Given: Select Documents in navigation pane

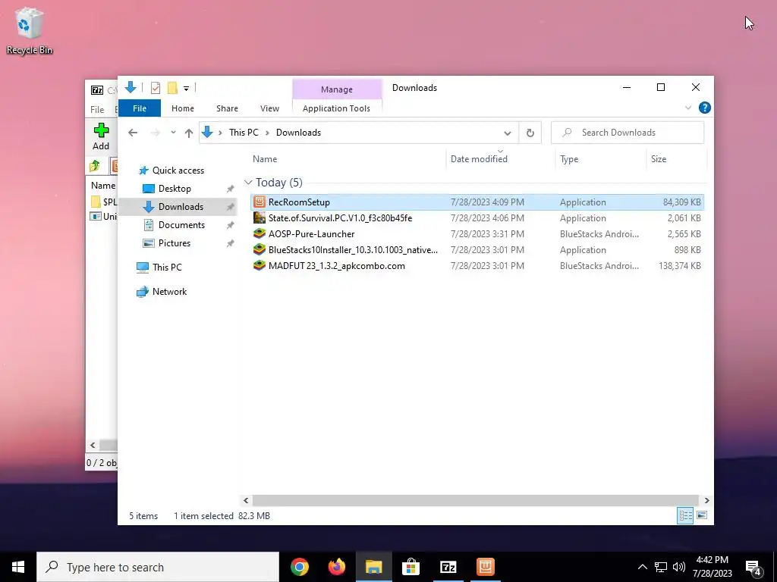Looking at the screenshot, I should click(x=181, y=225).
